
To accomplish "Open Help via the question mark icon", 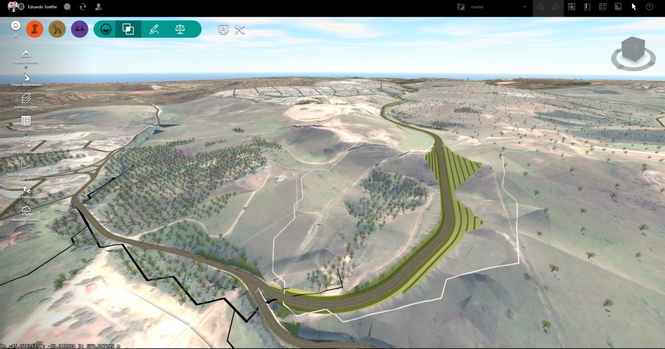I will pos(649,7).
